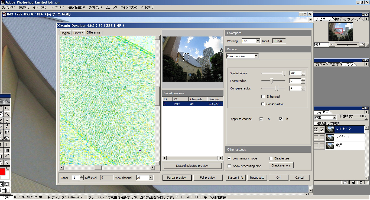
Task: Select the Magic Wand tool
Action: [x=7, y=114]
